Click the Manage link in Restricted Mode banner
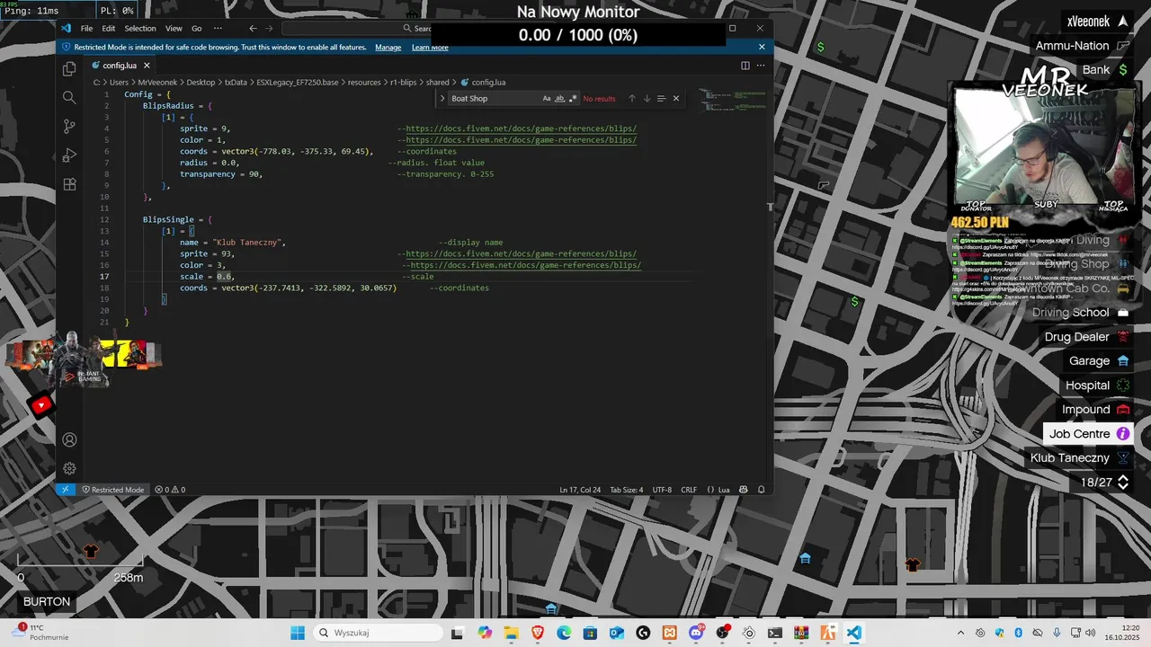This screenshot has width=1151, height=647. click(x=388, y=47)
